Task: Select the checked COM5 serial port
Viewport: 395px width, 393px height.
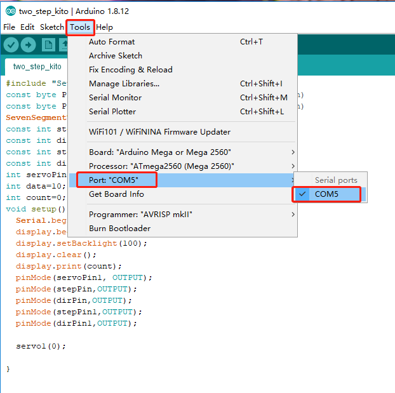Action: [326, 194]
